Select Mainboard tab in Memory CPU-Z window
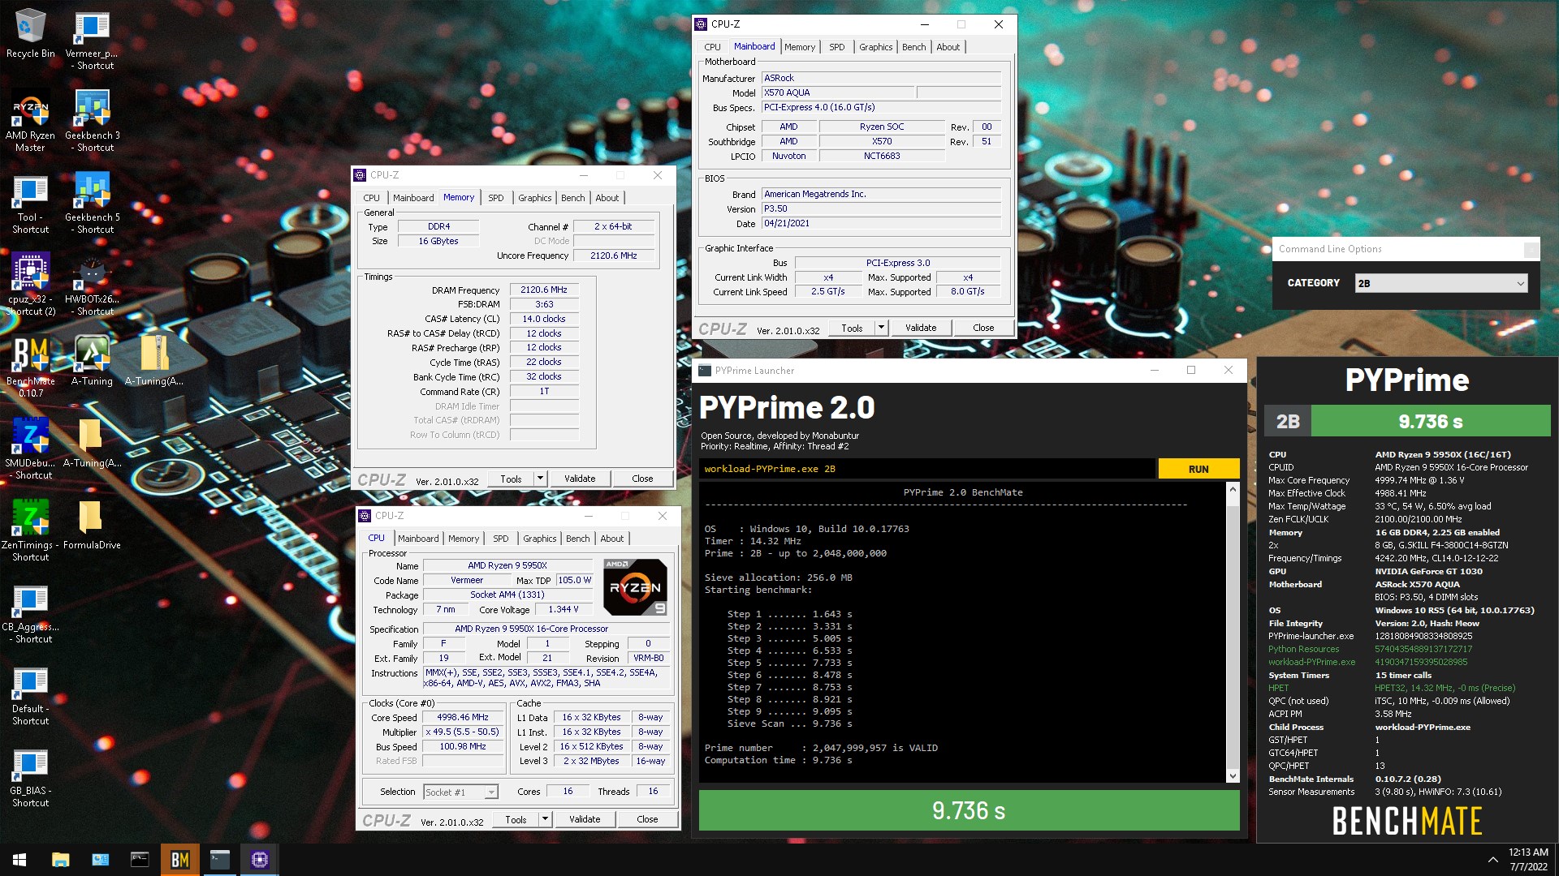Image resolution: width=1559 pixels, height=876 pixels. pos(413,198)
